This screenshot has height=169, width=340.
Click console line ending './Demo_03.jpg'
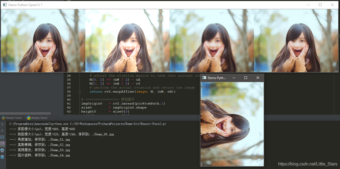coord(40,150)
